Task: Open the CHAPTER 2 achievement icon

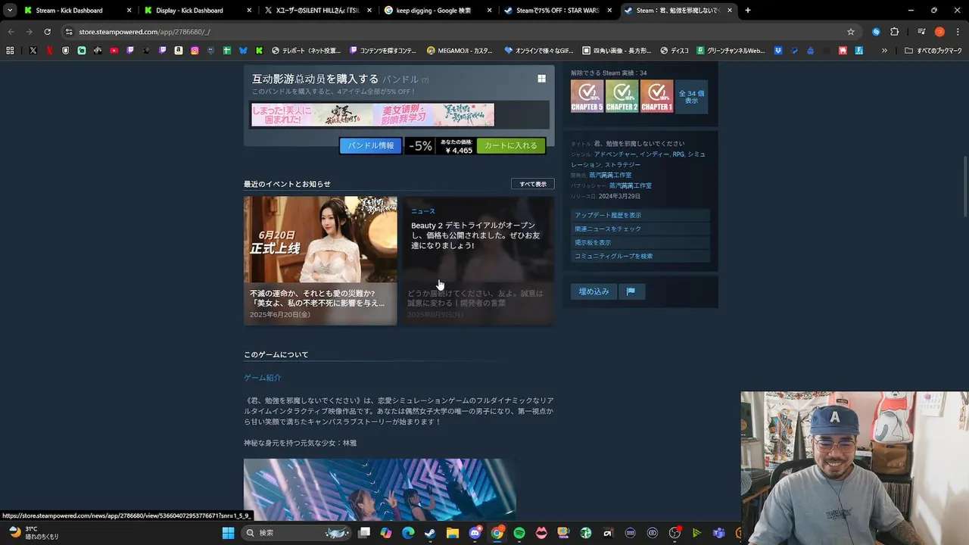Action: tap(622, 96)
